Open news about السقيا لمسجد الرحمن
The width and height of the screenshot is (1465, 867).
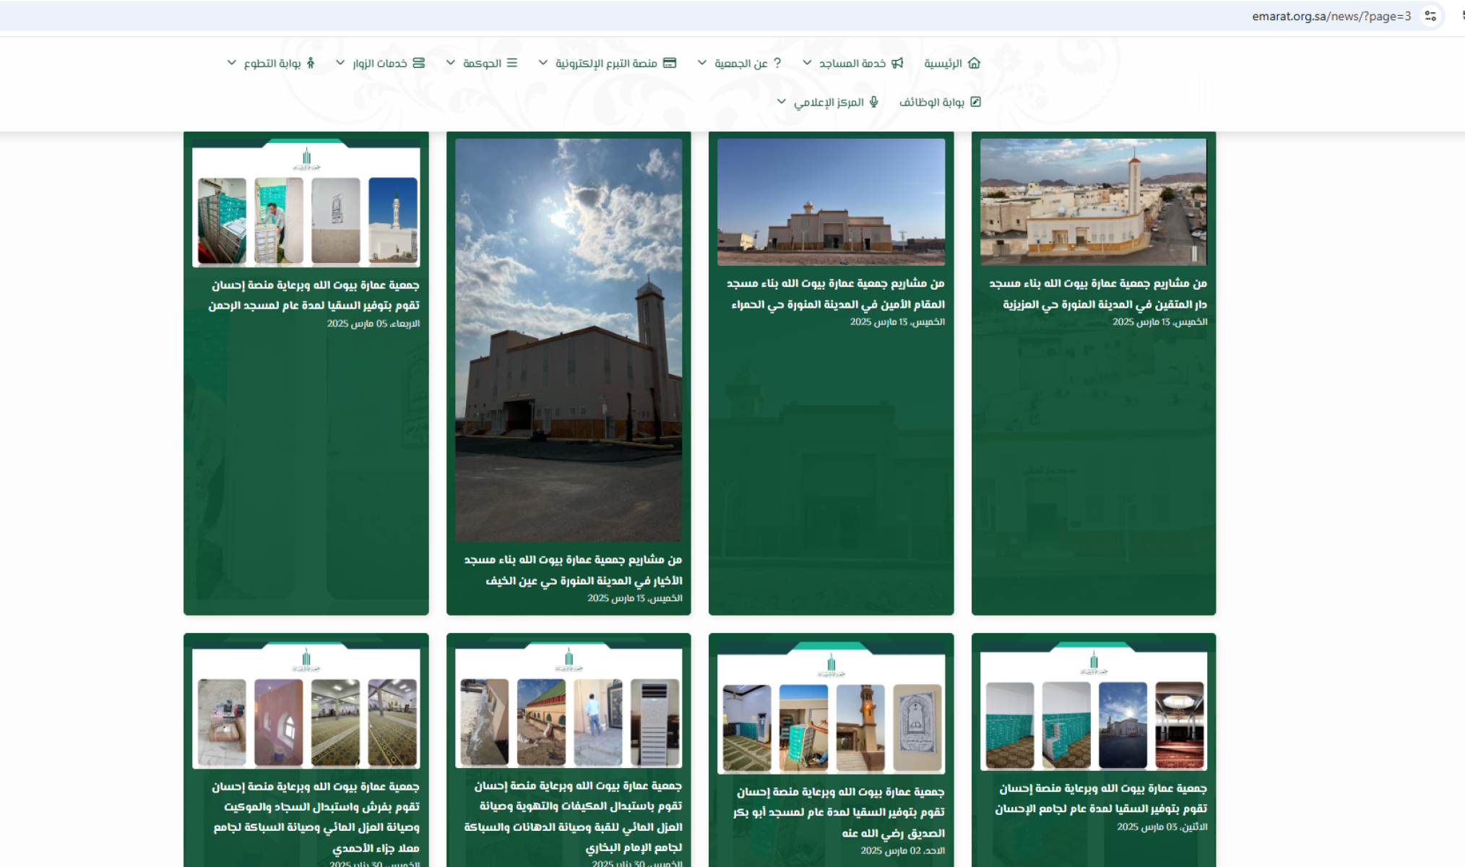[314, 295]
